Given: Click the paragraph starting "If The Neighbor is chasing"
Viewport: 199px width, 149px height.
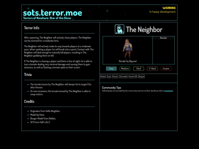Looking at the screenshot, I should click(x=58, y=64).
